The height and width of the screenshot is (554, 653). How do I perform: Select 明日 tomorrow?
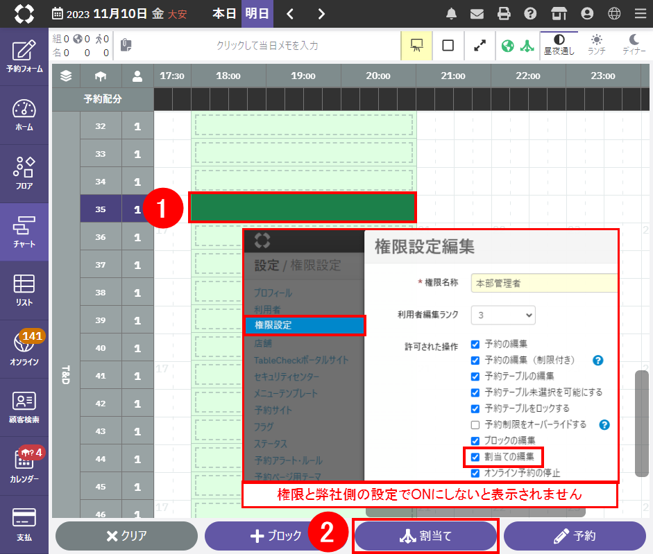(x=257, y=14)
